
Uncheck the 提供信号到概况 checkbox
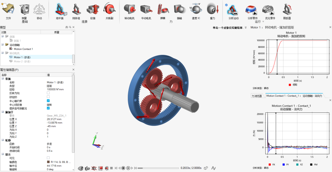click(x=48, y=108)
